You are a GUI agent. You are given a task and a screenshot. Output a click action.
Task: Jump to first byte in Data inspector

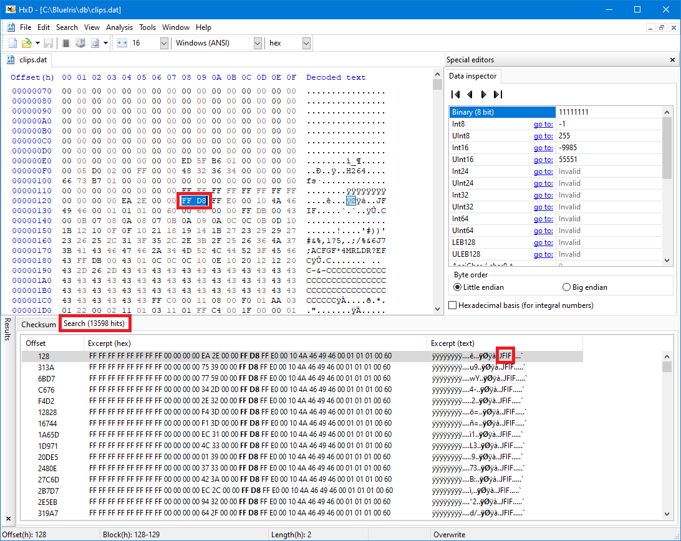(456, 94)
